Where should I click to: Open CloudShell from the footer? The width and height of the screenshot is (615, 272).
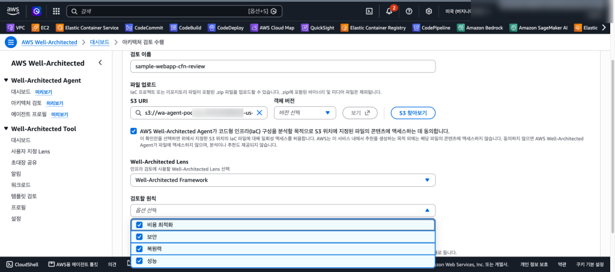[23, 264]
